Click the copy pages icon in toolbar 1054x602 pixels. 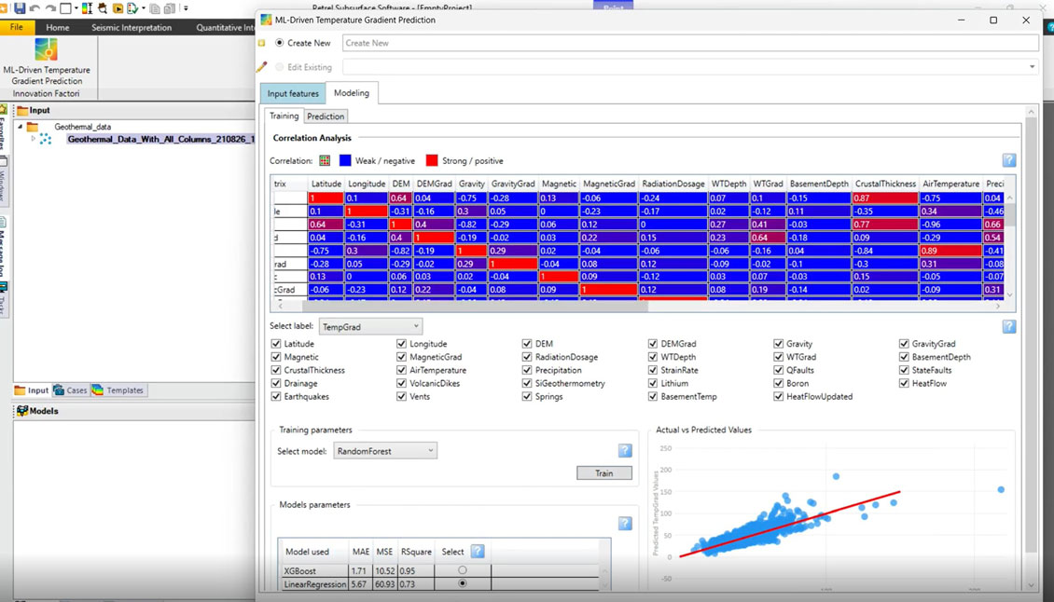tap(155, 8)
